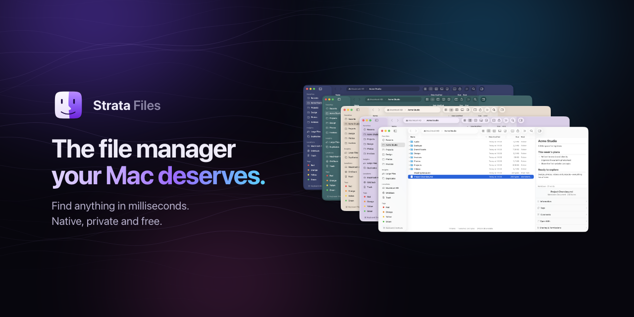
Task: Choose the Red tag in front white window
Action: [x=393, y=207]
